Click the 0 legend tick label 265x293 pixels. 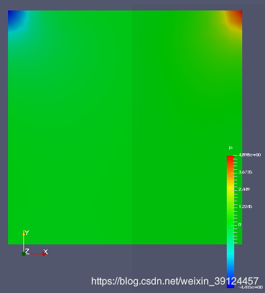[240, 225]
